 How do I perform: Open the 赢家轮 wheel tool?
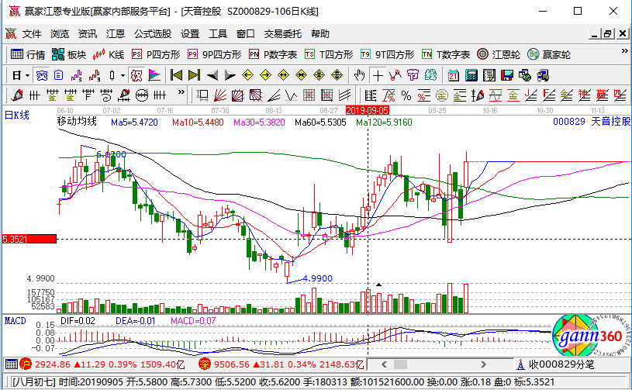click(548, 54)
